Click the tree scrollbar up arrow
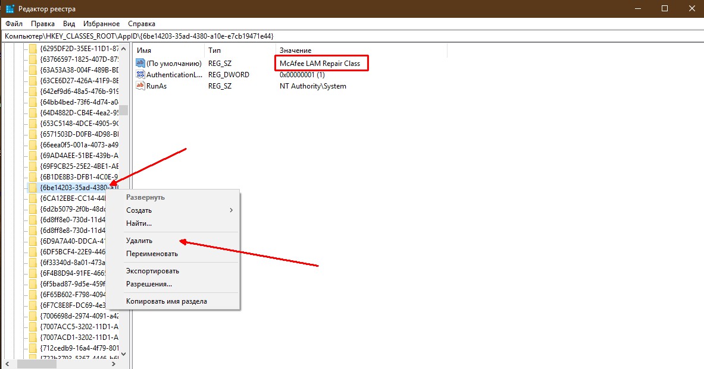This screenshot has width=704, height=369. coord(123,48)
